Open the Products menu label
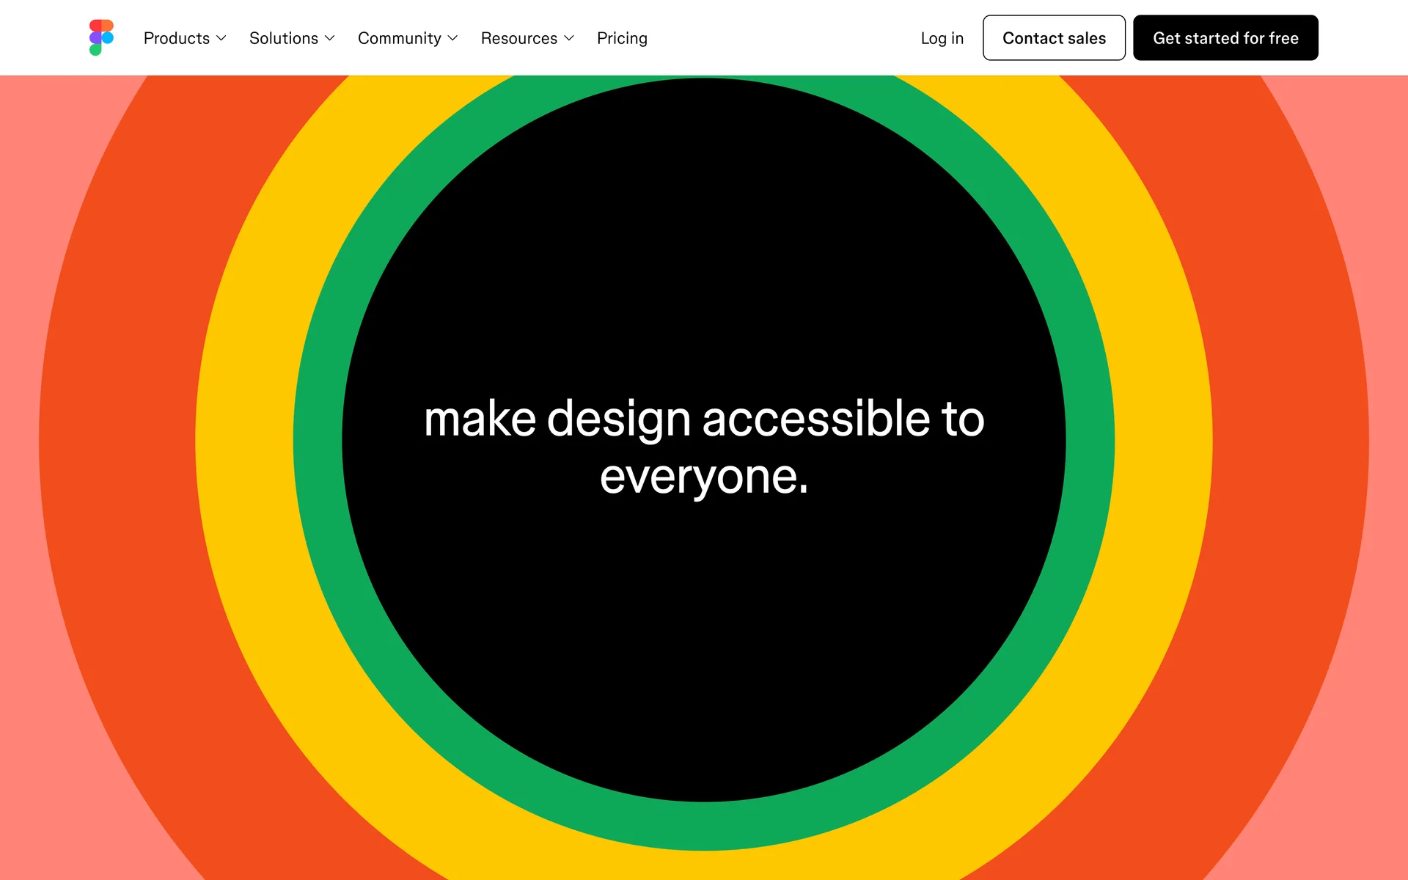Image resolution: width=1408 pixels, height=880 pixels. point(177,38)
